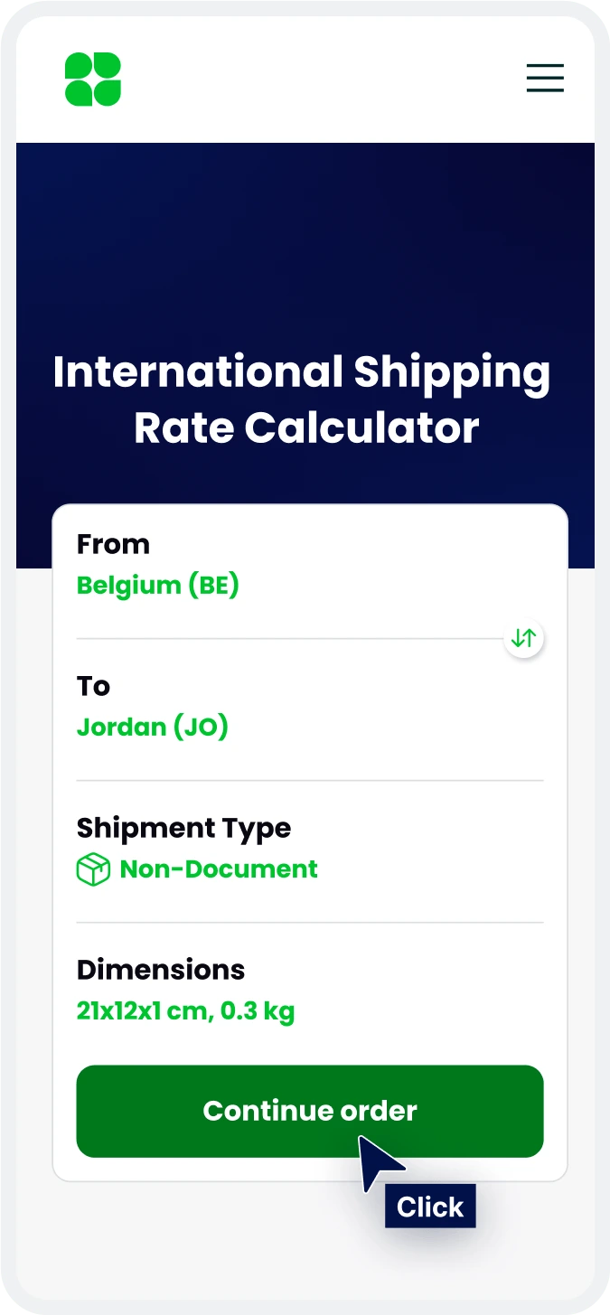Change the Non-Document shipment type
This screenshot has width=610, height=1315.
219,869
